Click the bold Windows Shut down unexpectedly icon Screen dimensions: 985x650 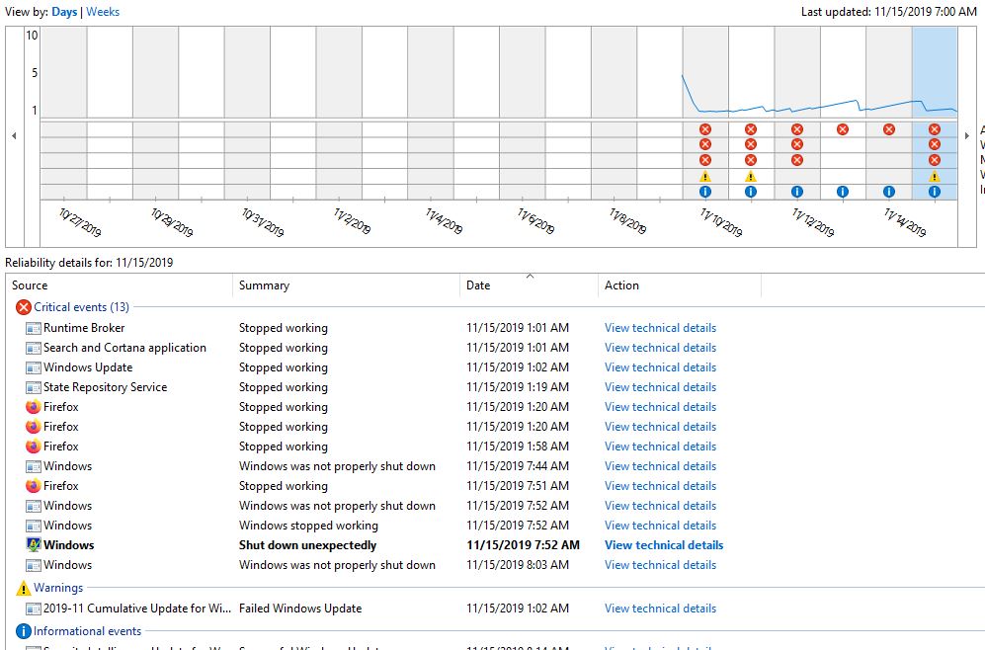(34, 544)
